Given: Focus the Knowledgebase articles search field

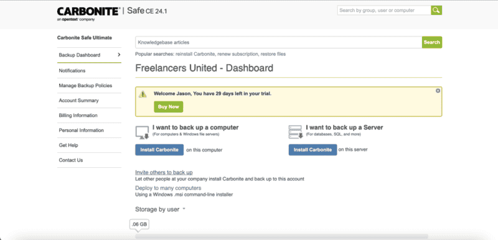Looking at the screenshot, I should click(x=278, y=42).
